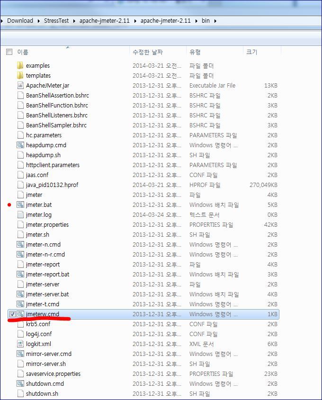
Task: Click the shutdown.cmd file icon
Action: pyautogui.click(x=20, y=384)
